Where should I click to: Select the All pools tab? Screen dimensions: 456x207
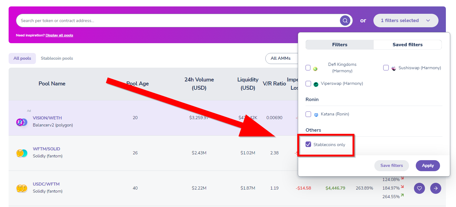tap(22, 58)
